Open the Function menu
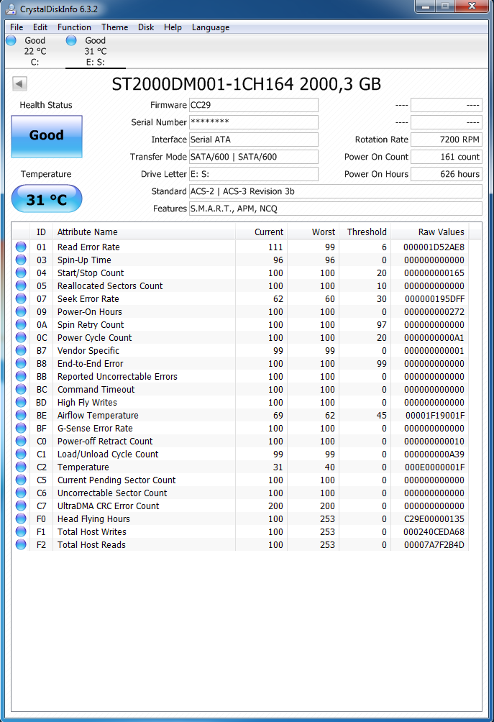494x722 pixels. point(74,27)
